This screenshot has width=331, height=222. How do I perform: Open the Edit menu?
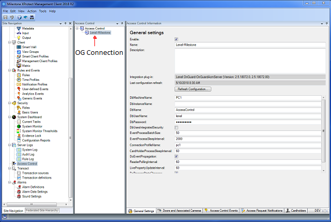click(13, 11)
